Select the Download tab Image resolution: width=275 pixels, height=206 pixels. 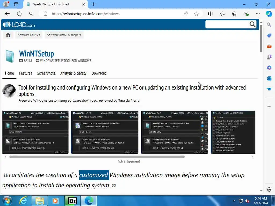99,73
